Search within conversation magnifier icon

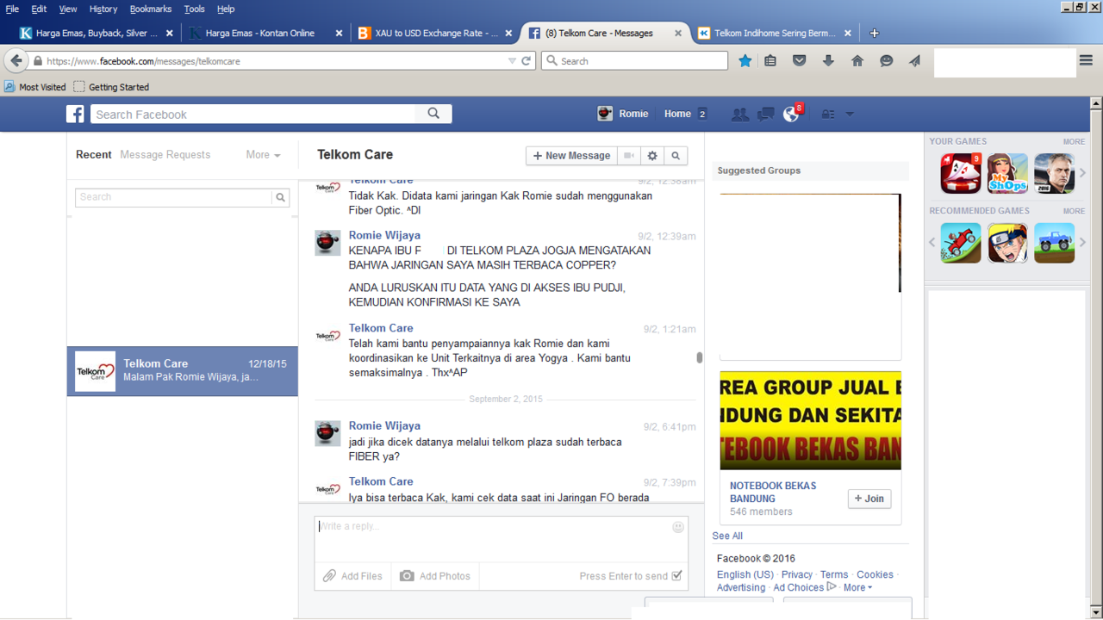676,156
